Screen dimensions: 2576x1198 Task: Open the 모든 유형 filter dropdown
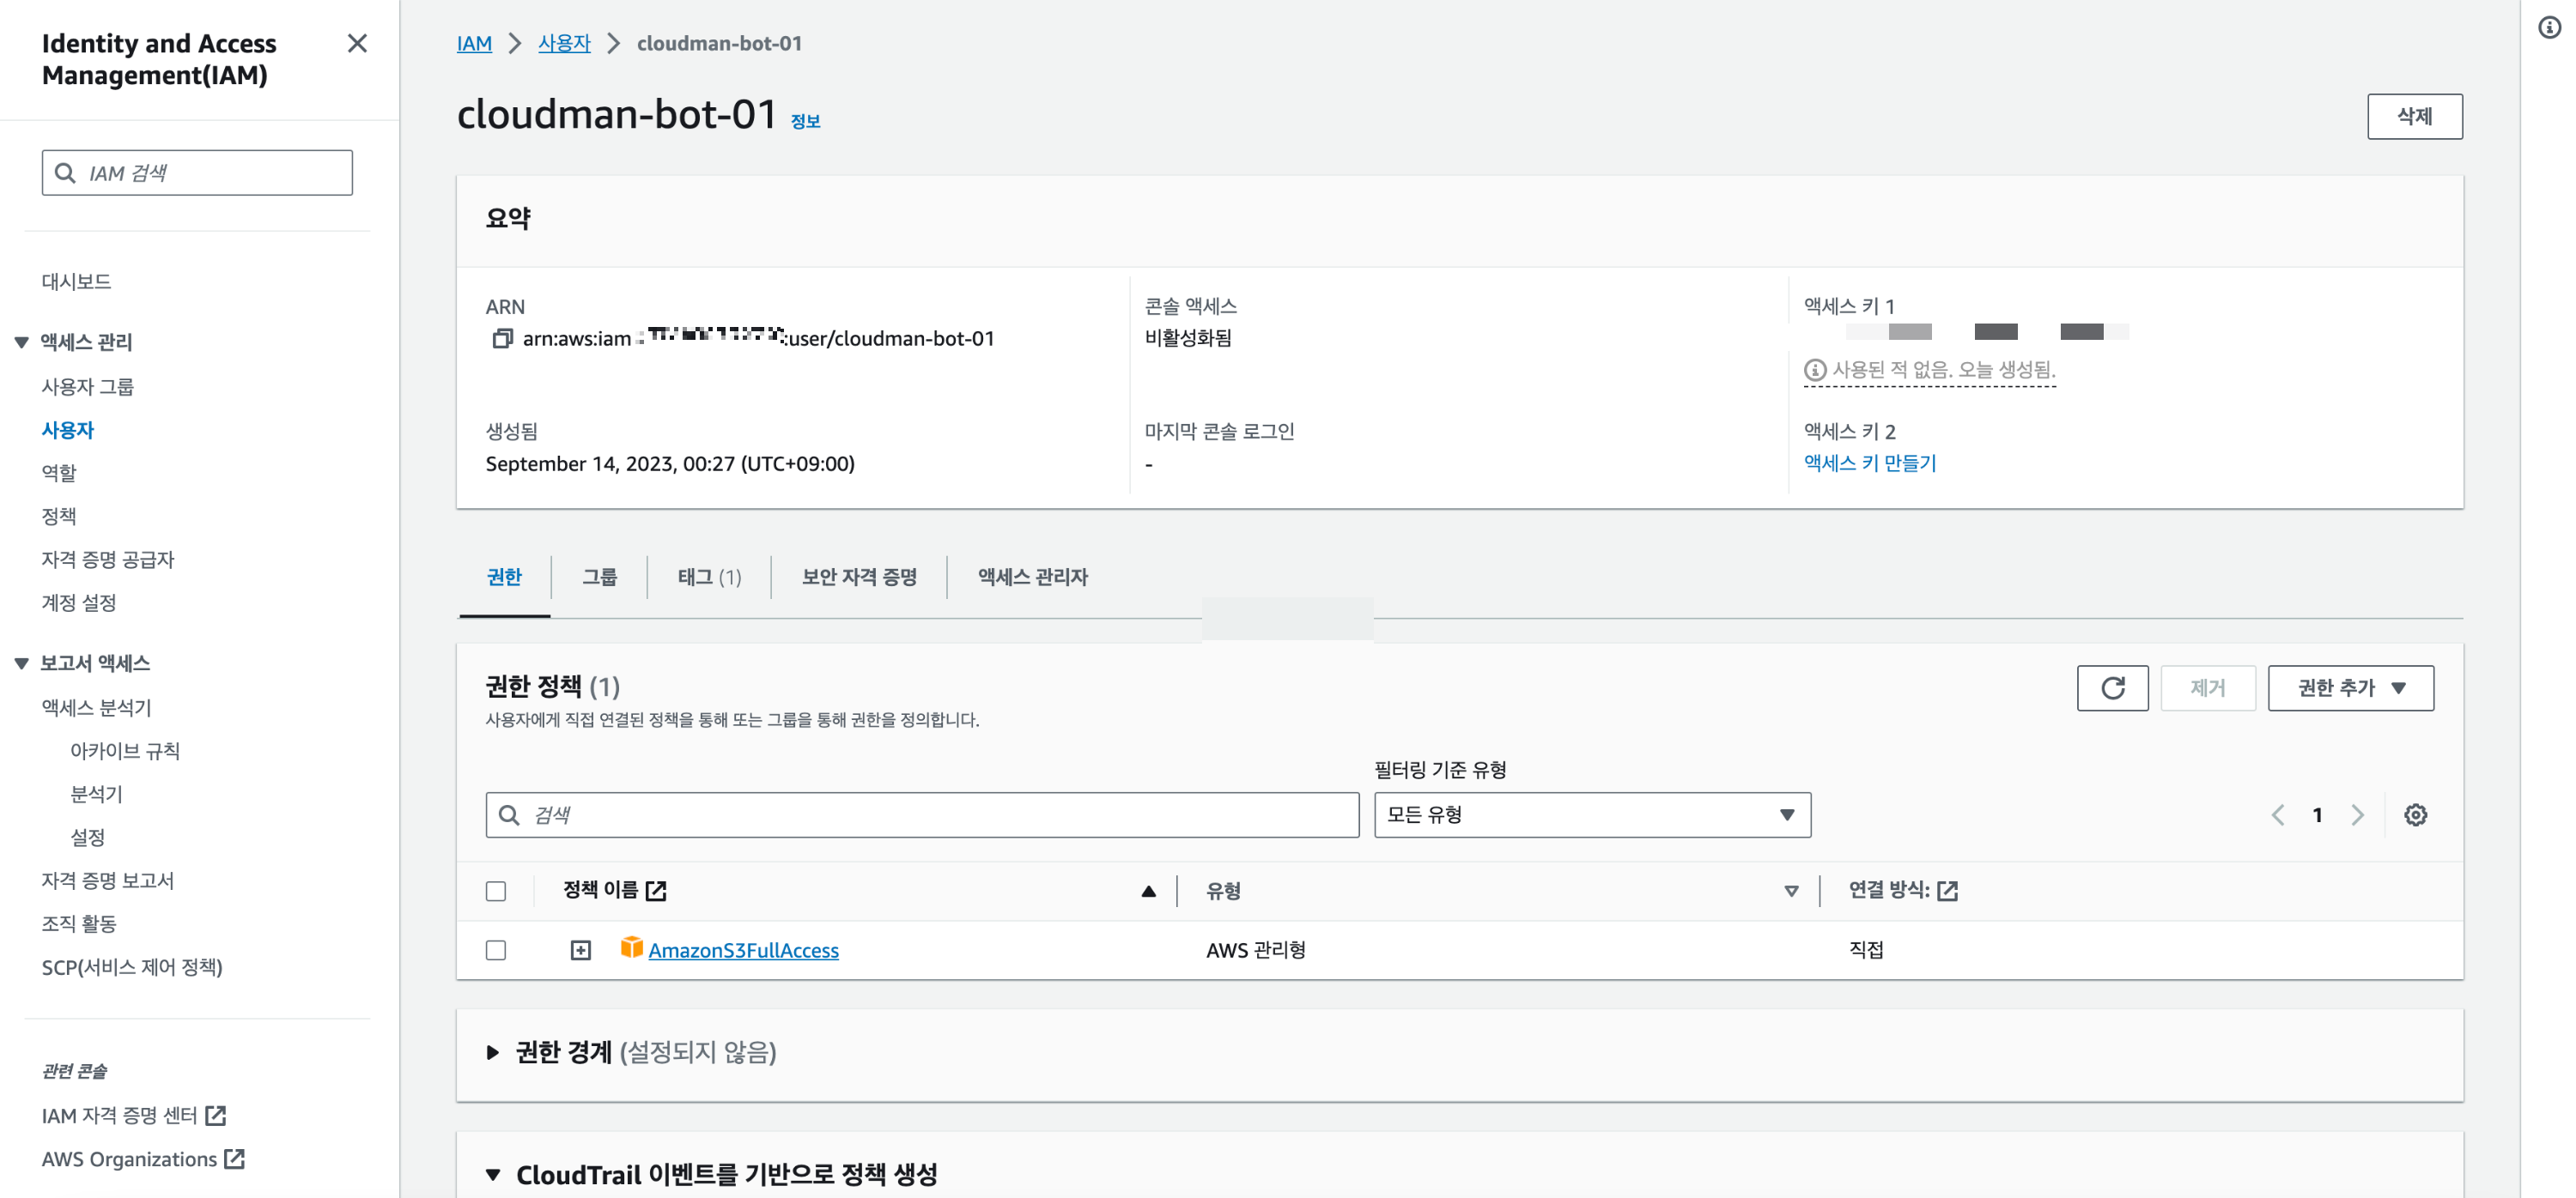tap(1591, 814)
